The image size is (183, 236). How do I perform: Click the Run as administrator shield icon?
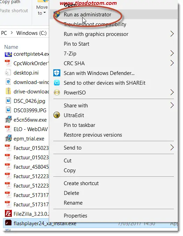pyautogui.click(x=57, y=14)
